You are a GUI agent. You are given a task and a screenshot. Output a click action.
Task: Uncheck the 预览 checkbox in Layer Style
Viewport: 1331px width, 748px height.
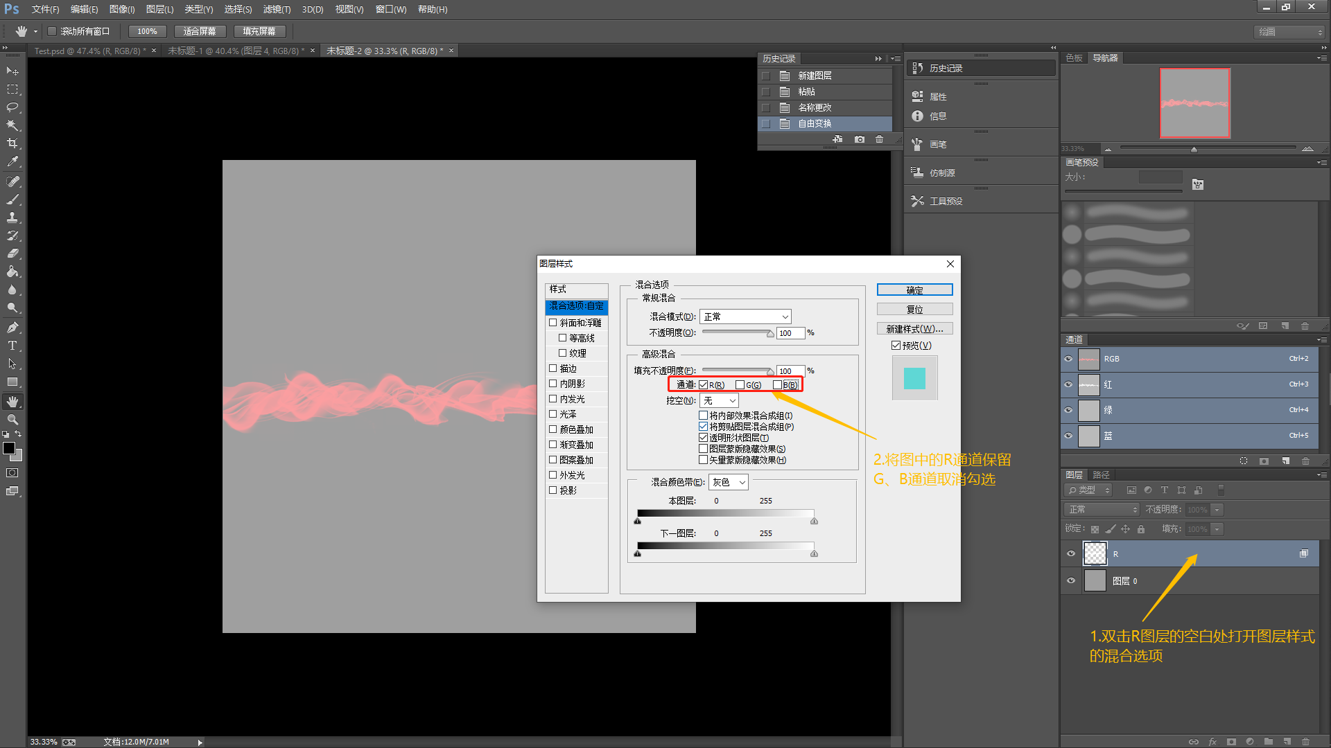(896, 345)
